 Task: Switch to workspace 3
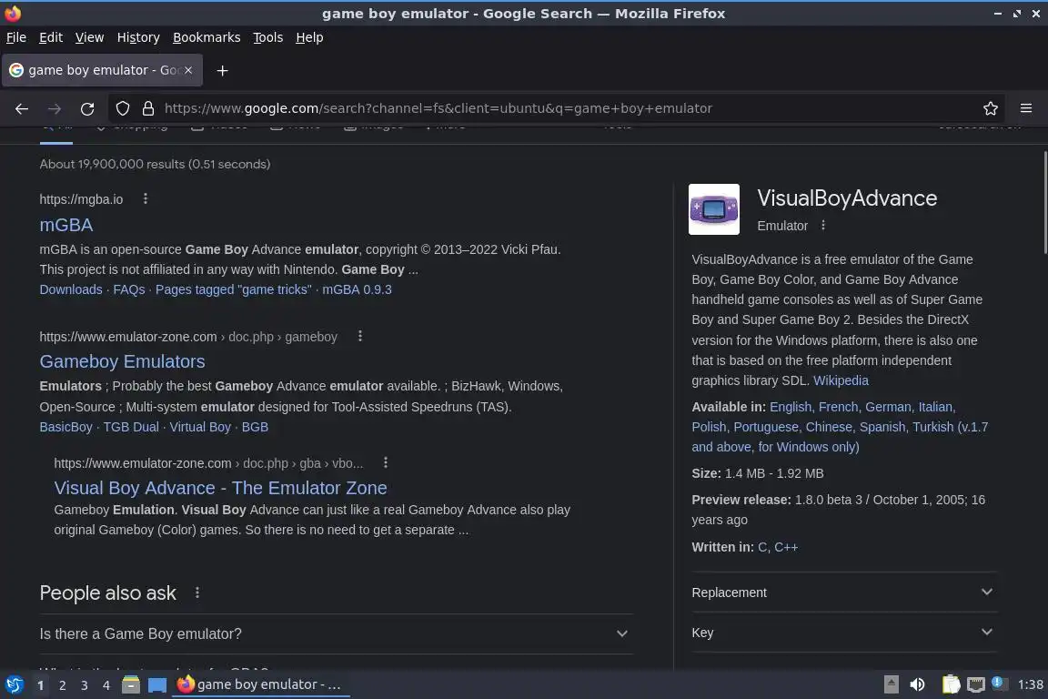pyautogui.click(x=85, y=685)
